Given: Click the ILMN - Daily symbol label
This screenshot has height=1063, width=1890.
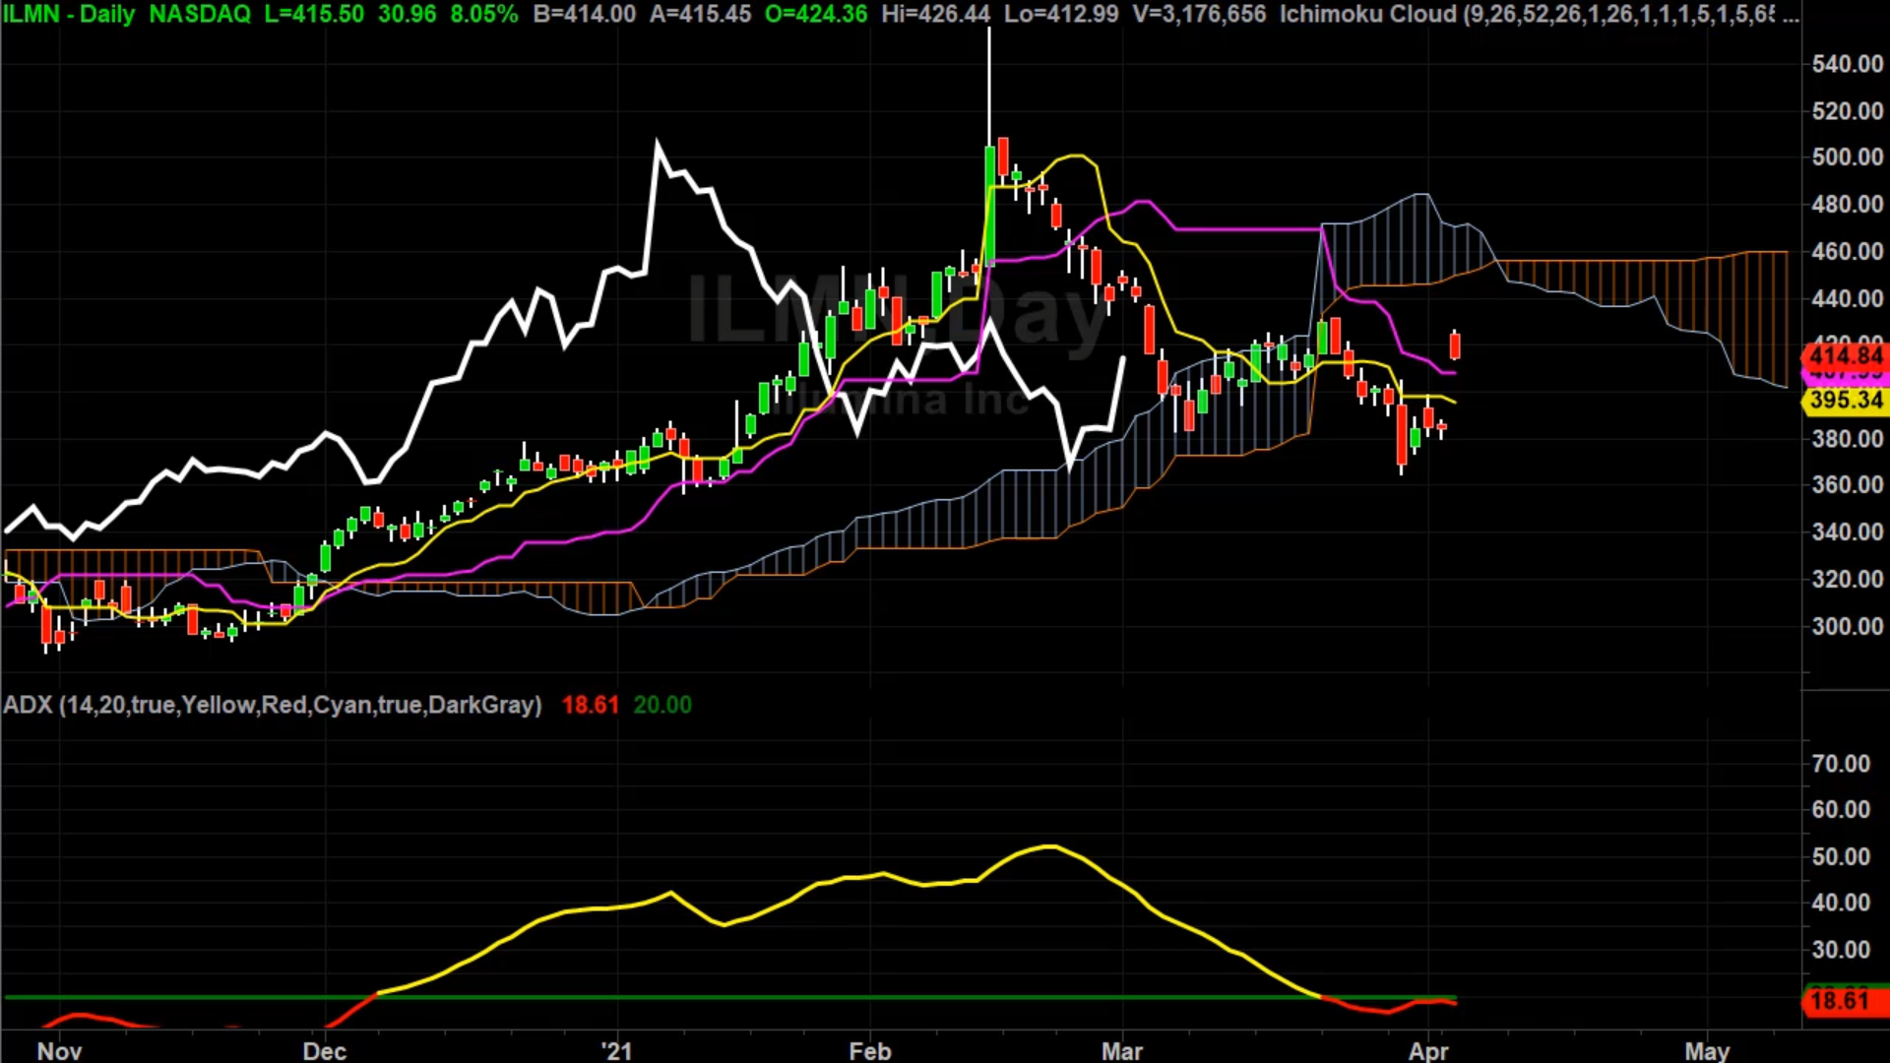Looking at the screenshot, I should tap(68, 15).
